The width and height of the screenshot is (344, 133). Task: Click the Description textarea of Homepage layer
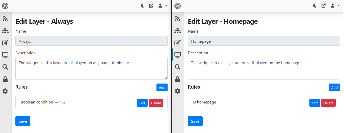[264, 69]
